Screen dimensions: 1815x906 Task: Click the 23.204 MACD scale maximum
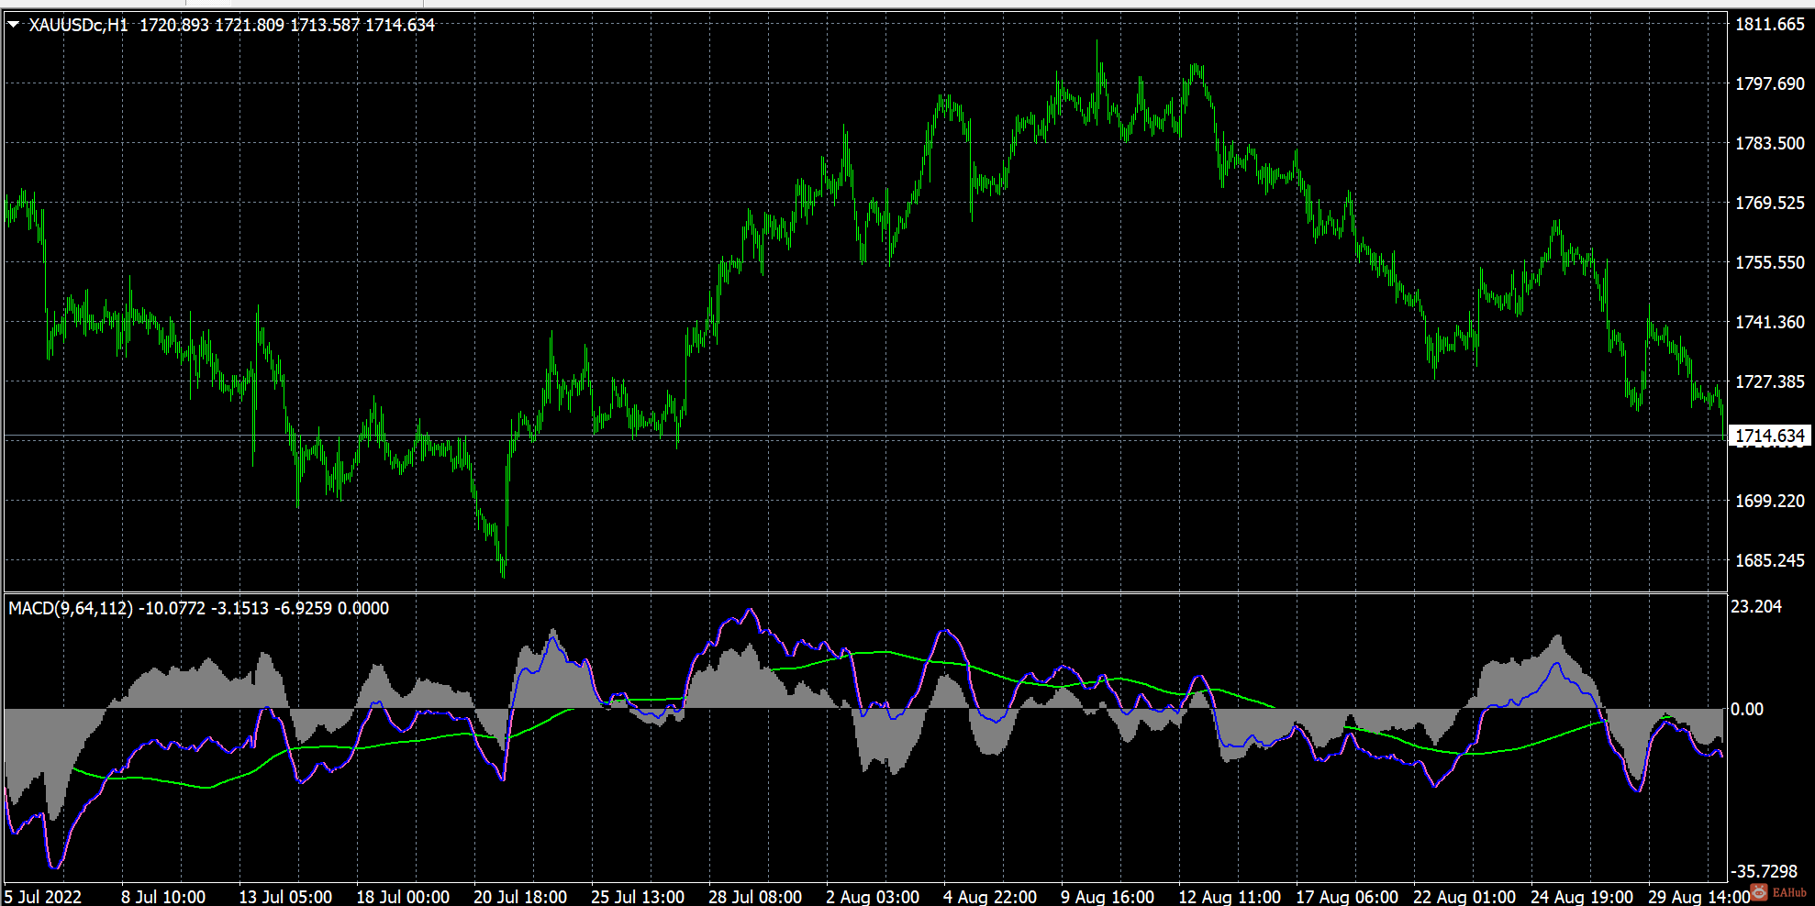(x=1755, y=606)
